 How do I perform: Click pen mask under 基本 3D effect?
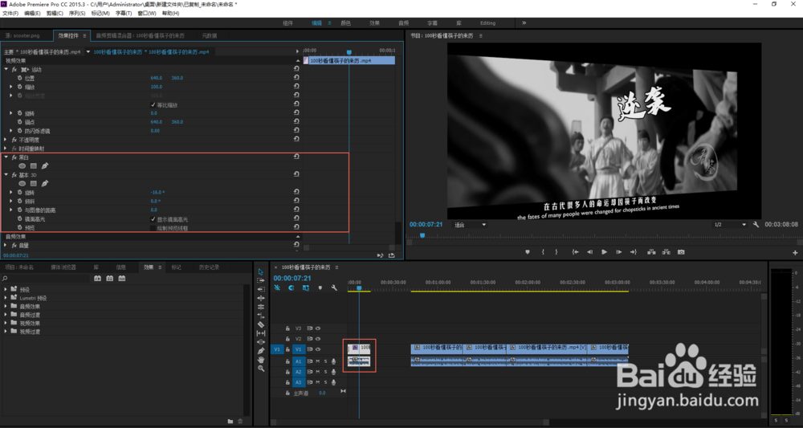pos(45,183)
